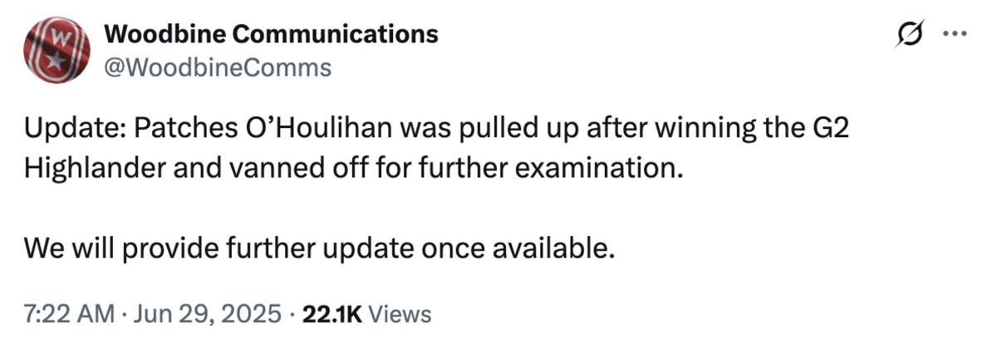Click the word Views beside count
This screenshot has height=345, width=997.
pos(400,315)
